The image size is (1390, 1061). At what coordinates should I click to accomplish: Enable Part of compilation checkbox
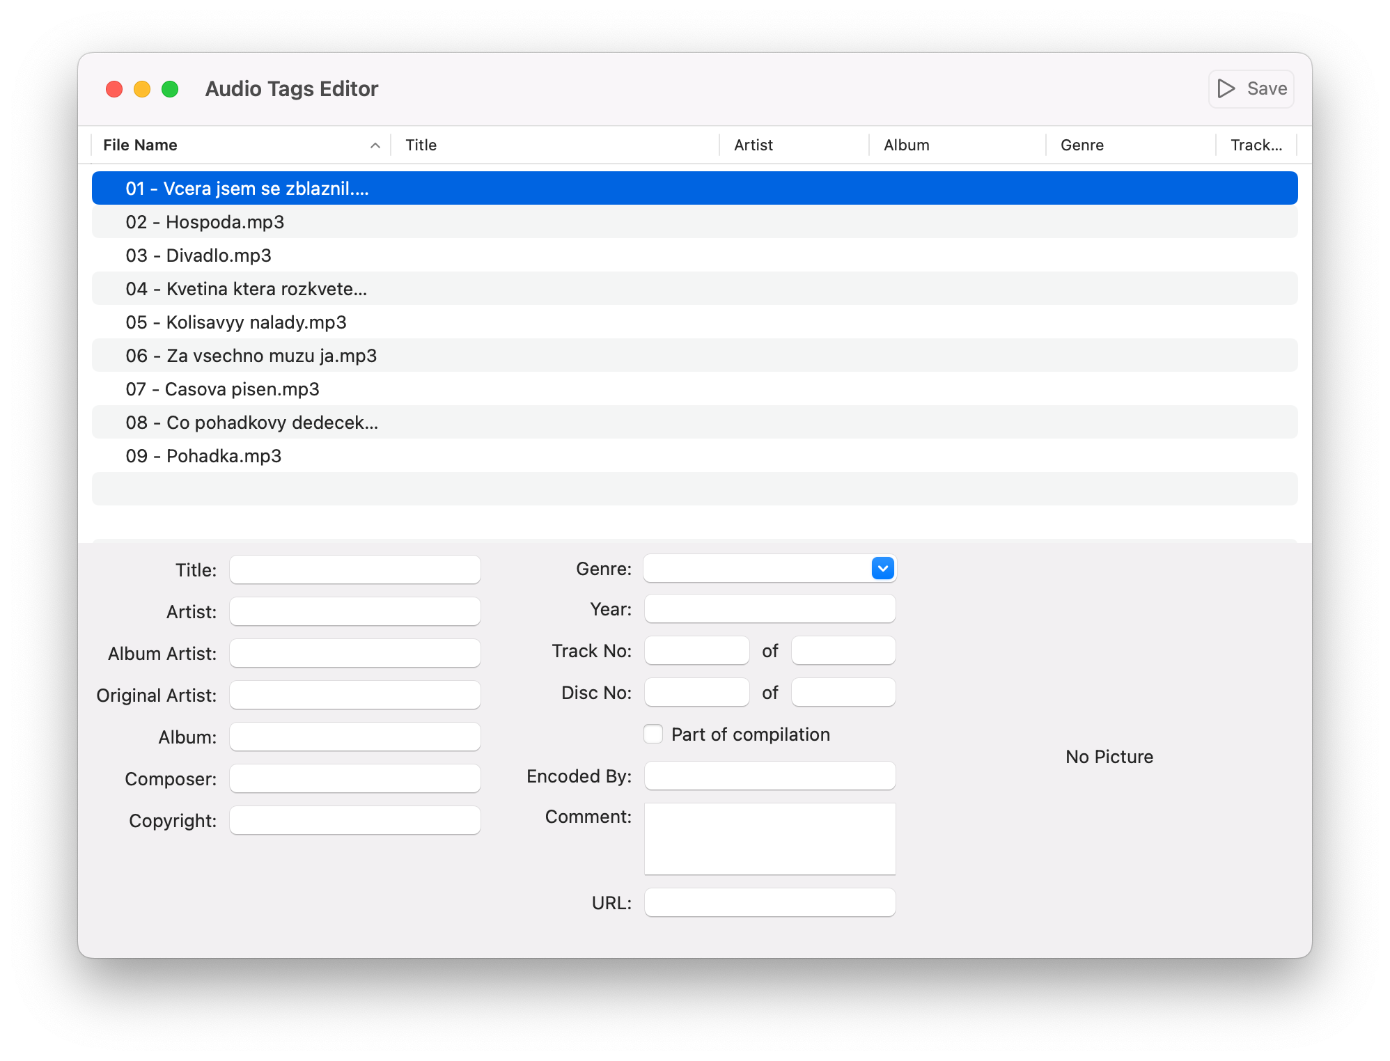(x=653, y=734)
